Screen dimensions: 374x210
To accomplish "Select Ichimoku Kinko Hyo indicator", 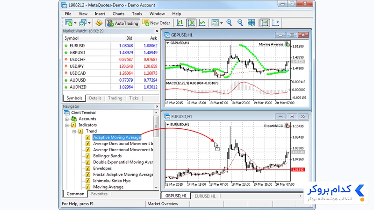I will [x=112, y=181].
